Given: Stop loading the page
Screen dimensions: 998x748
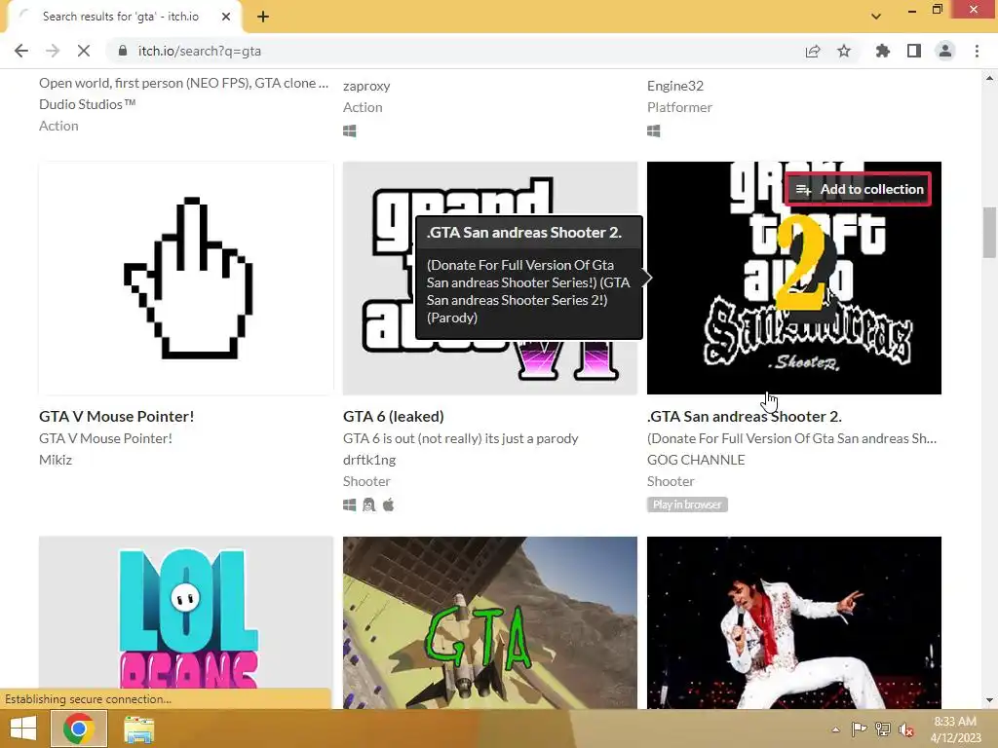Looking at the screenshot, I should (84, 51).
